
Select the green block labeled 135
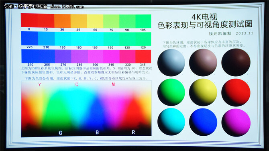127,39
